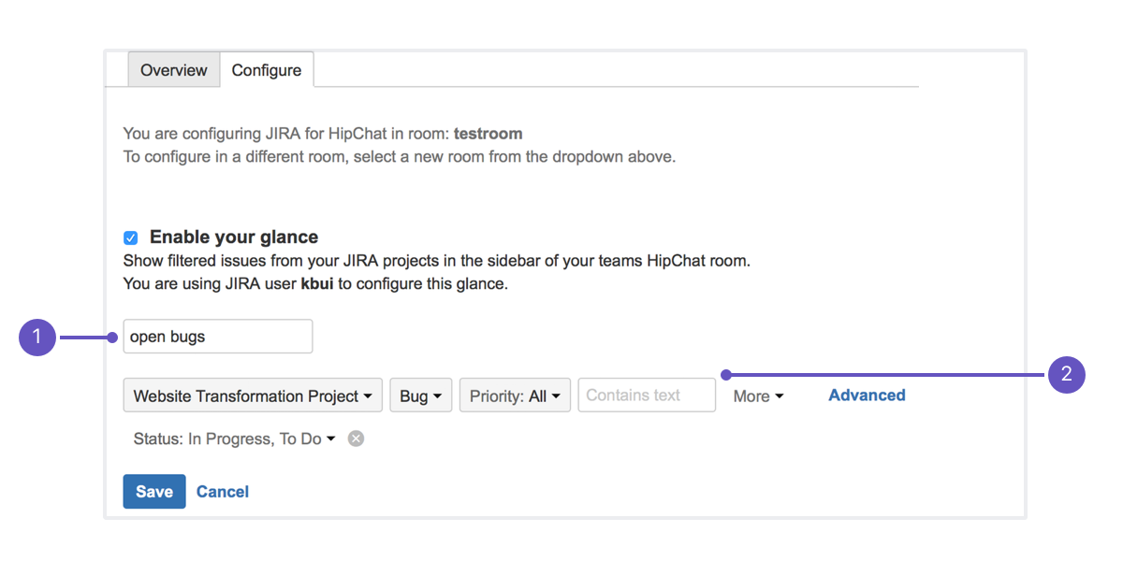Focus the Contains text search field
Screen dimensions: 1123x561
point(647,396)
